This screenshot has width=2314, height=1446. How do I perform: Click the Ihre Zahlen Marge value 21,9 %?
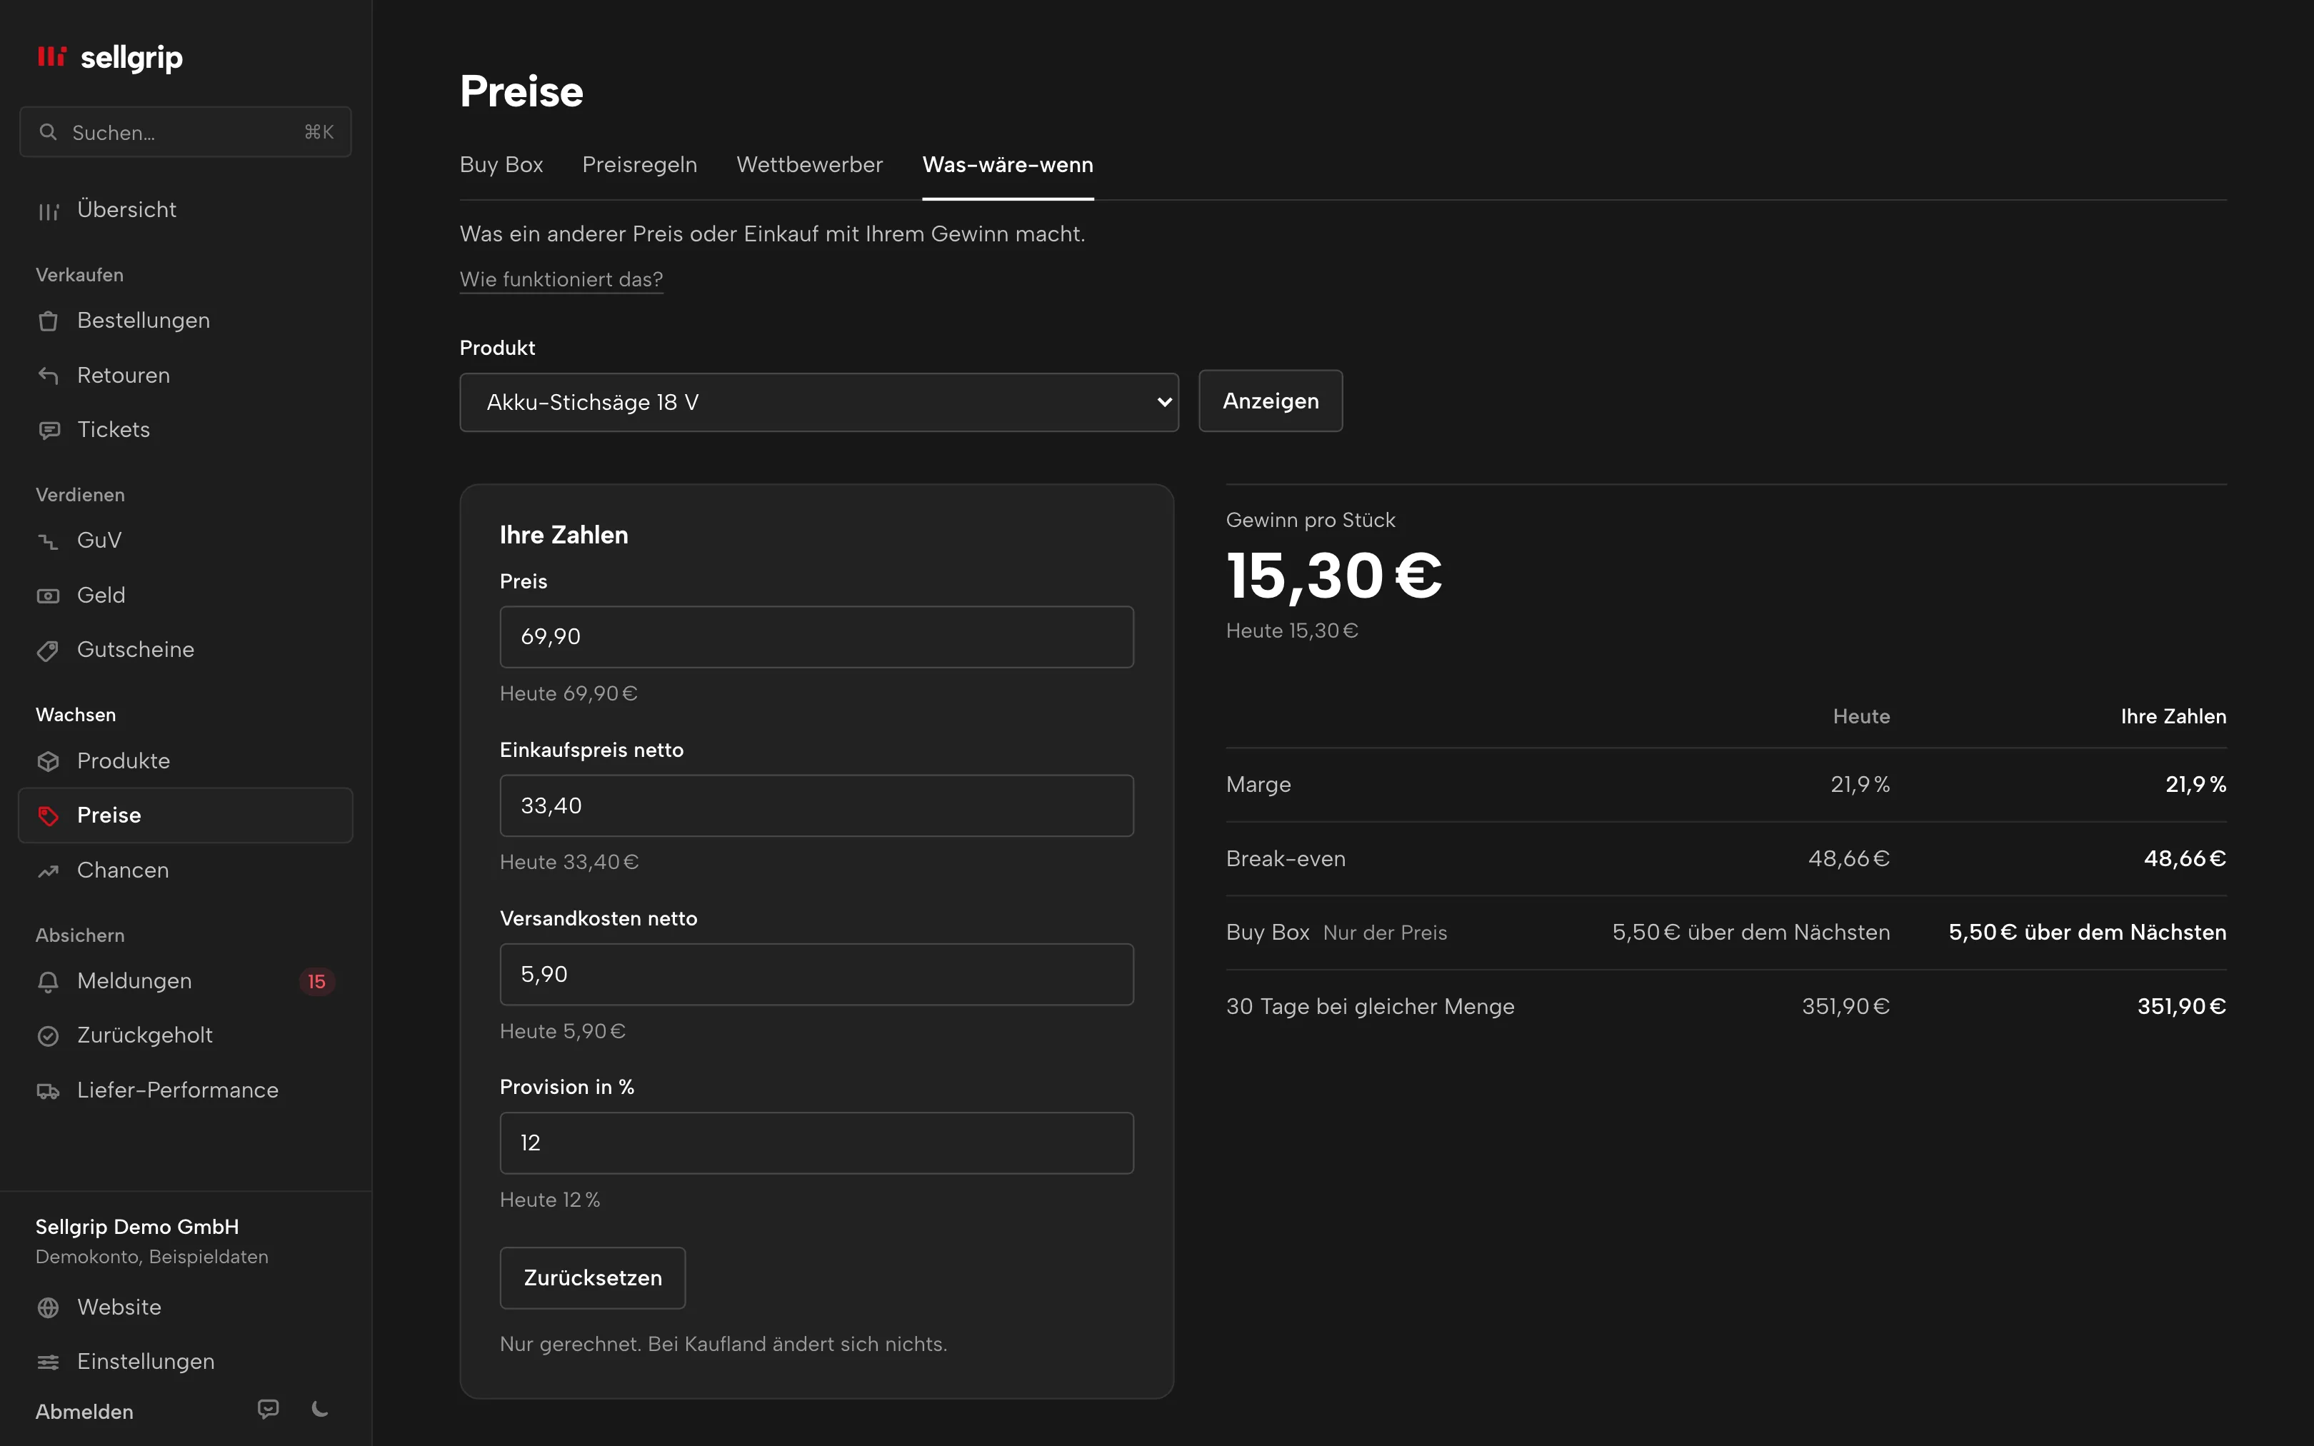2195,784
